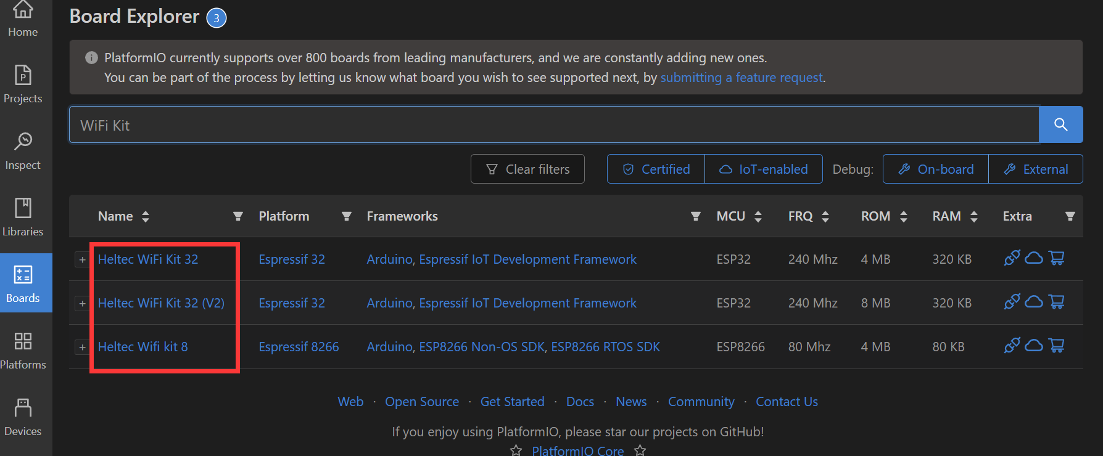Open the Contact Us footer link

pyautogui.click(x=787, y=402)
